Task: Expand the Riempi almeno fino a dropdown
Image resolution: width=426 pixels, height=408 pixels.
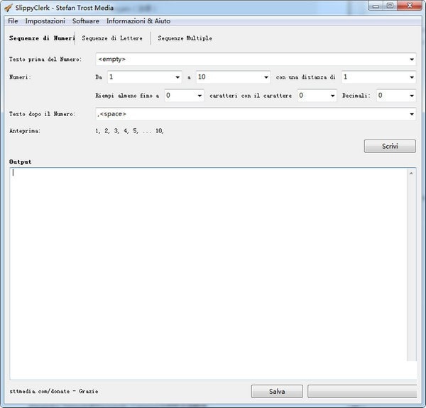Action: click(200, 96)
